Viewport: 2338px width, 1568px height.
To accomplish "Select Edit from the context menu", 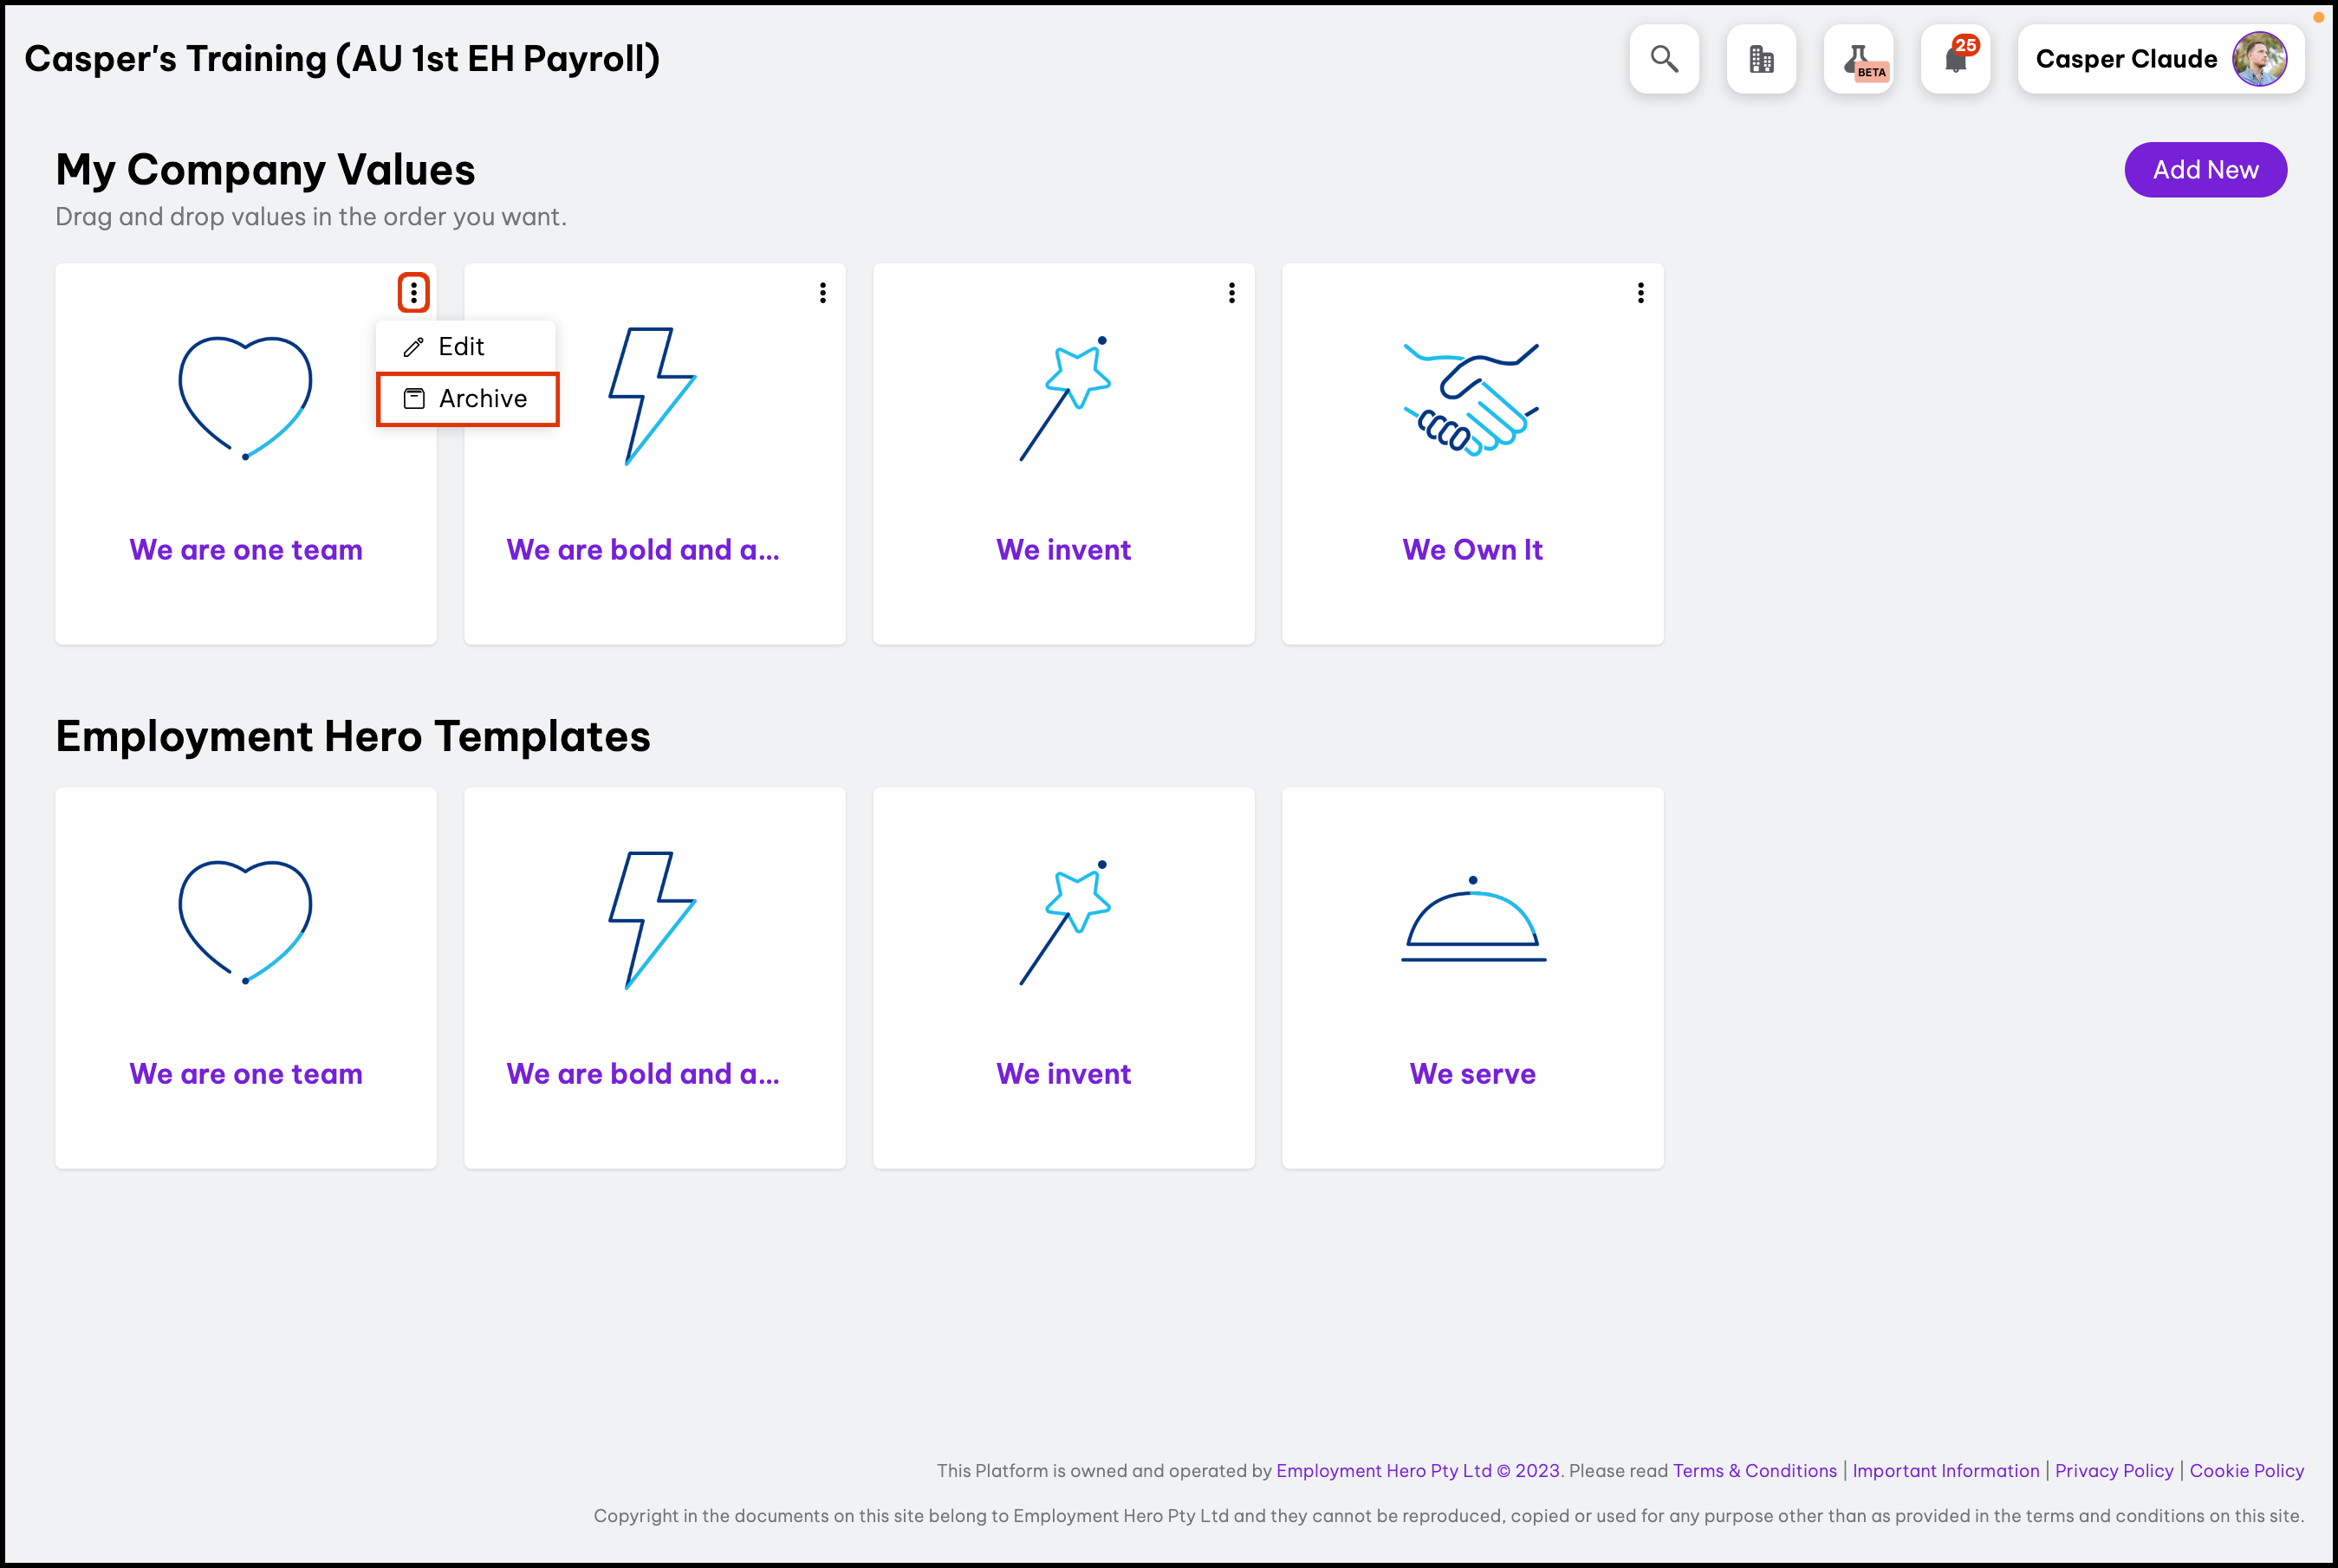I will [461, 346].
